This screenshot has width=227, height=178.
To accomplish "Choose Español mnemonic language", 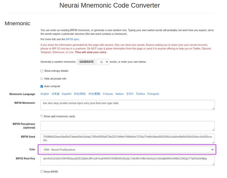I will click(66, 94).
